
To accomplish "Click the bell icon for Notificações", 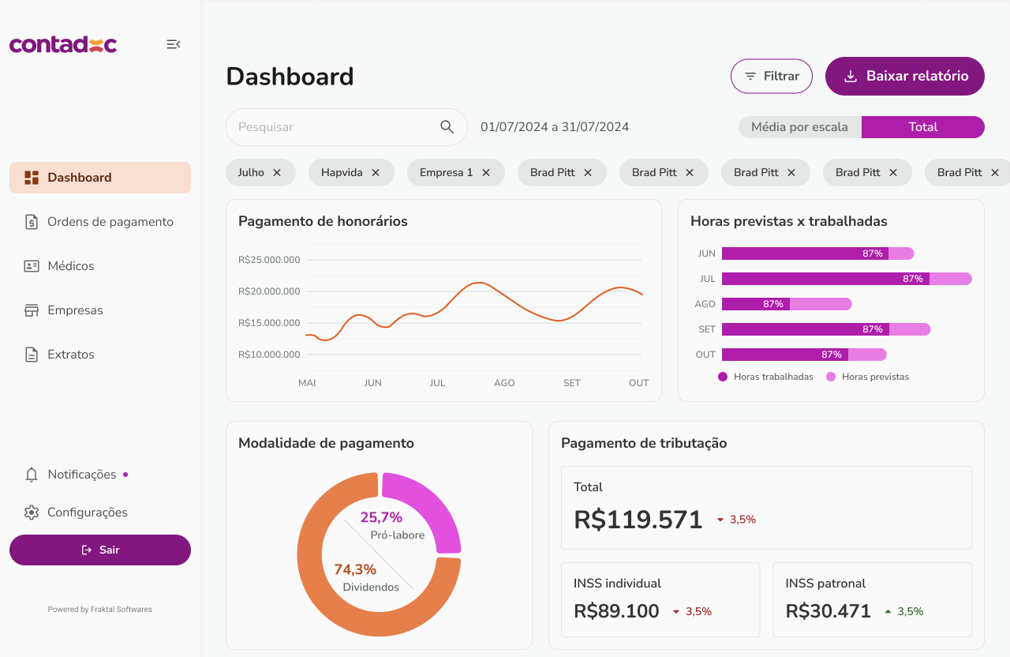I will point(32,475).
